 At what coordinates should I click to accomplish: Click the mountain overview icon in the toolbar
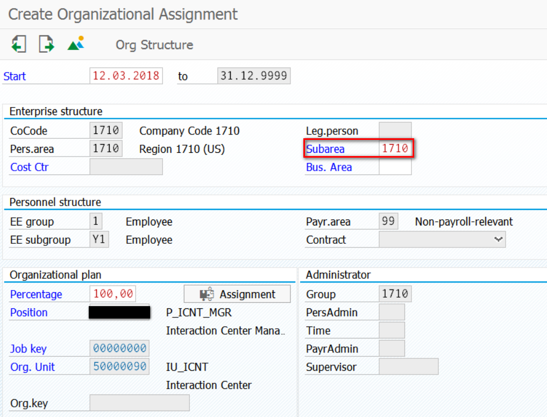point(76,43)
